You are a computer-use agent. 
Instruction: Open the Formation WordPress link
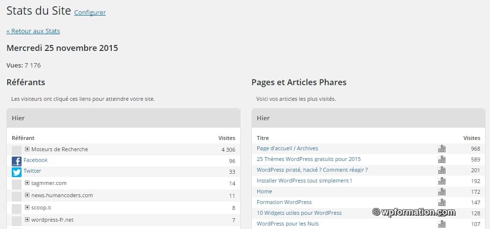284,202
